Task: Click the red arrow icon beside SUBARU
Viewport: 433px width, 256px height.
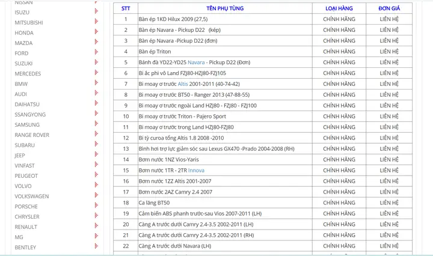Action: coord(96,145)
